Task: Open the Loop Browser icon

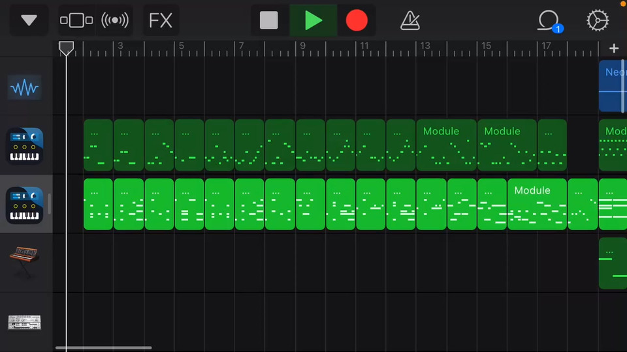Action: point(549,21)
